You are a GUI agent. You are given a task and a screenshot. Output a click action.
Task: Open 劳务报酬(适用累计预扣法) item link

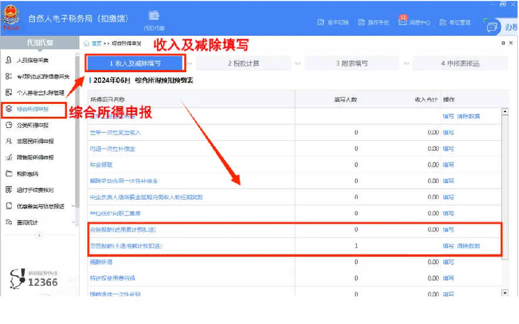pos(123,230)
